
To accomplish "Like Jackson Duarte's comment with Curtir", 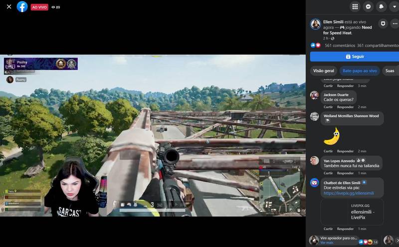I will 328,107.
